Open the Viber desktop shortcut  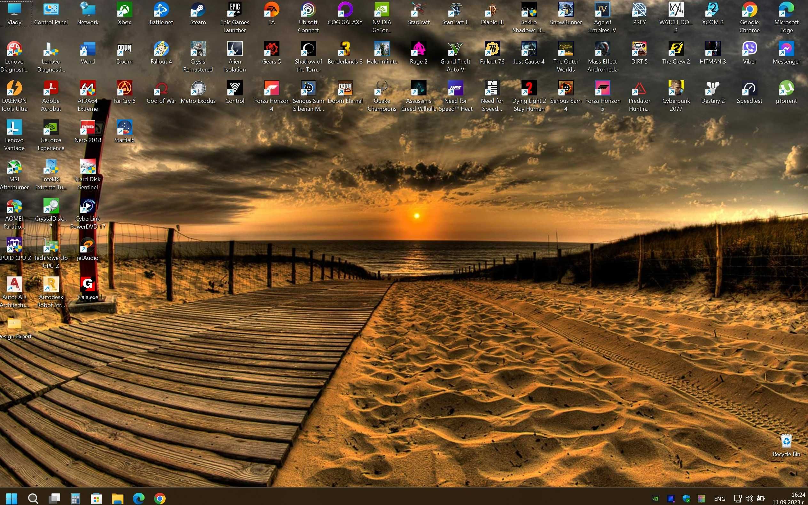pos(749,53)
